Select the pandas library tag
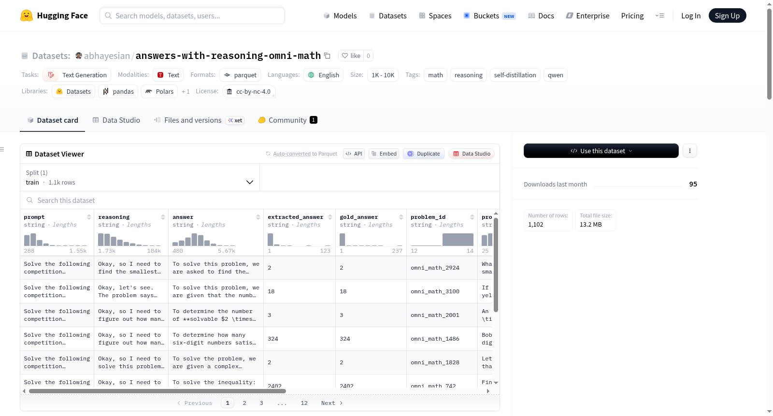This screenshot has height=416, width=773. click(118, 91)
